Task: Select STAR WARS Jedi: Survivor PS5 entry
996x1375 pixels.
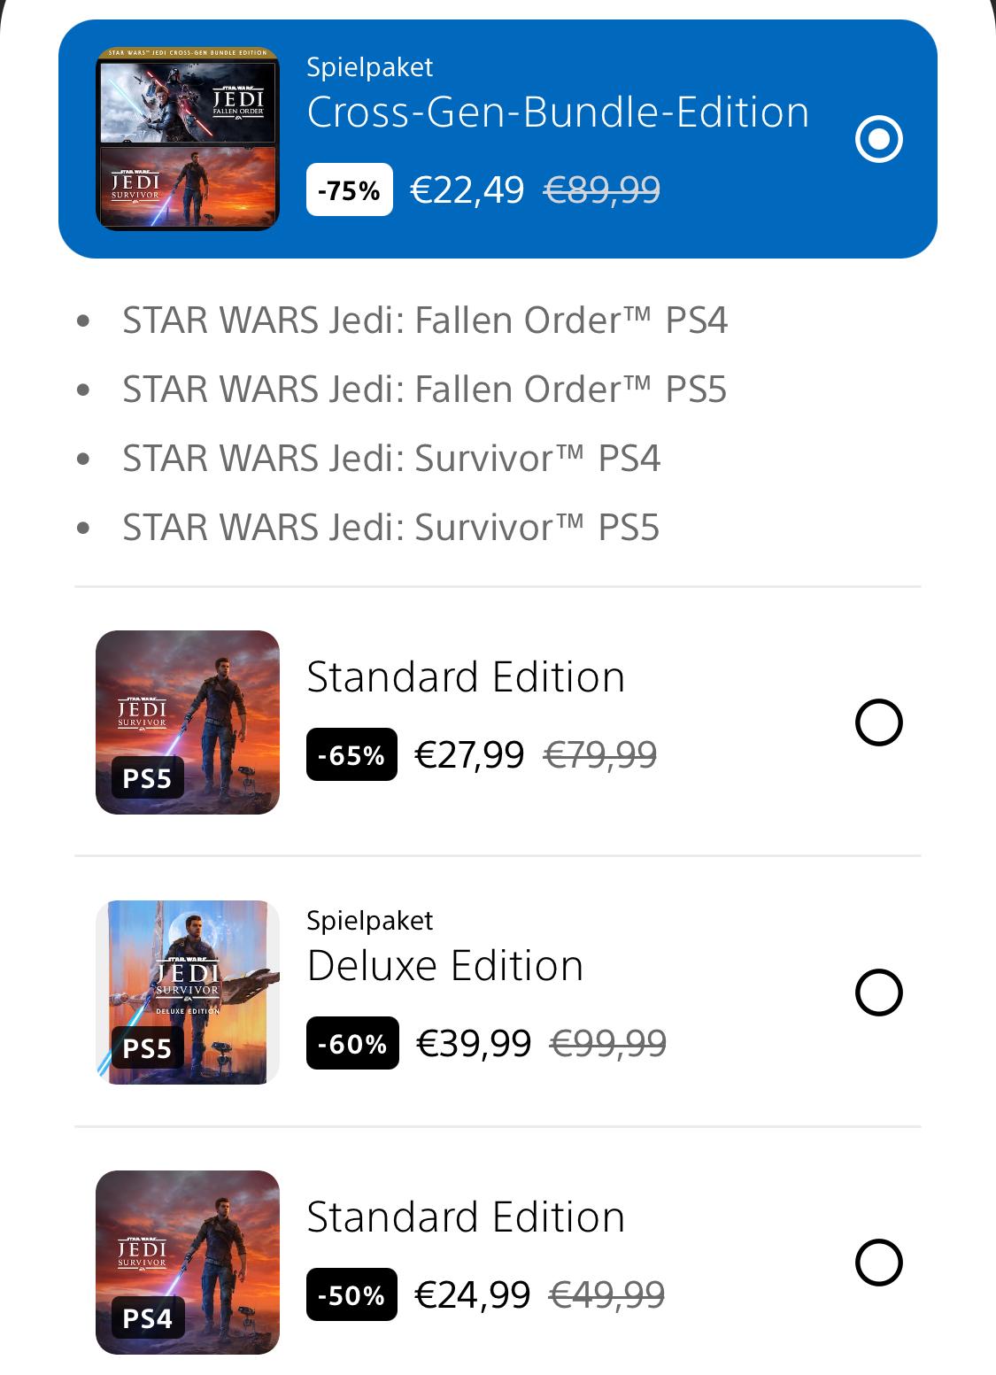Action: (391, 528)
